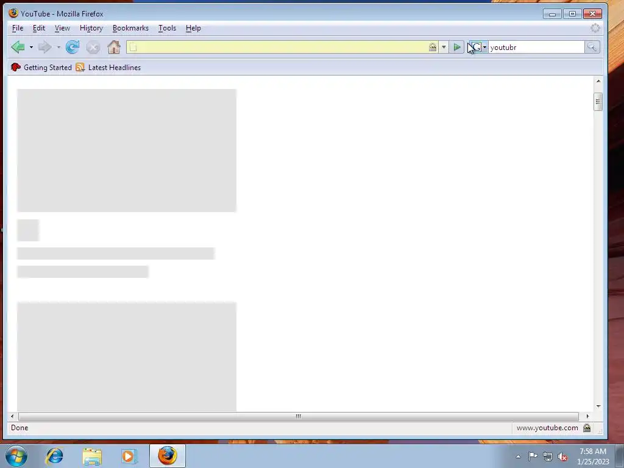Viewport: 624px width, 468px height.
Task: Click the horizontal scrollbar thumb
Action: pos(299,416)
